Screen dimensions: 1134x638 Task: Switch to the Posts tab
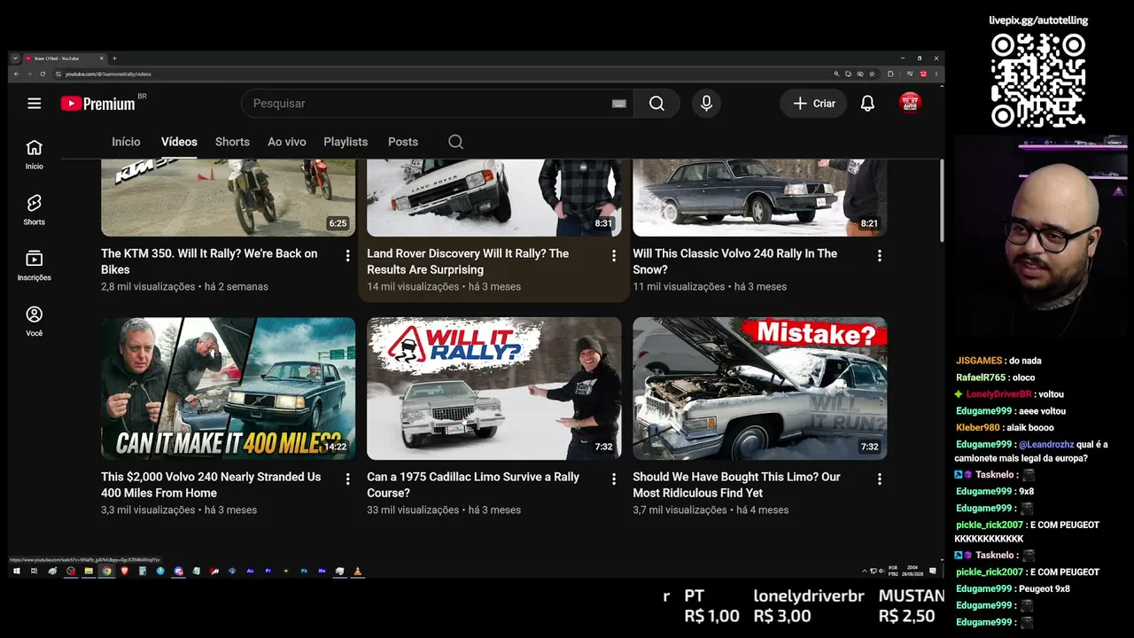click(403, 142)
